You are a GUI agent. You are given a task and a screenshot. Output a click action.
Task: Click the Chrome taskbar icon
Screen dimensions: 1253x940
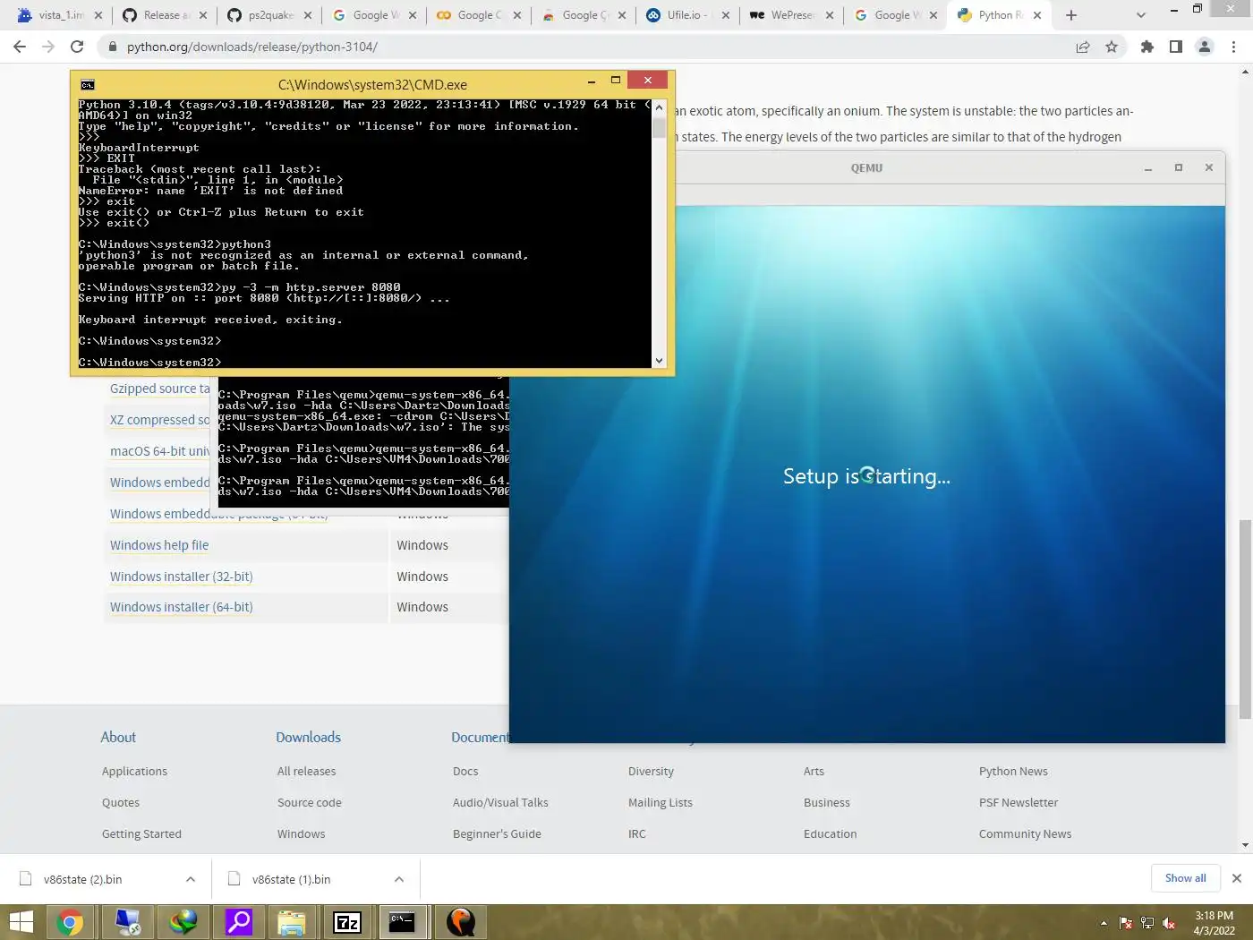(x=70, y=922)
